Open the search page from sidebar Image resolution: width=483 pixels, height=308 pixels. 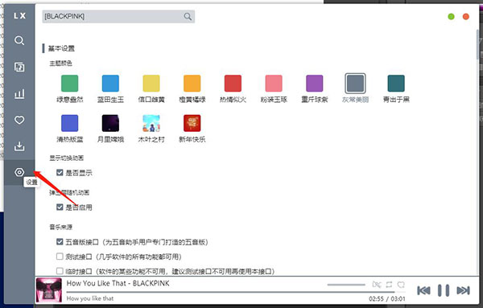pos(19,41)
